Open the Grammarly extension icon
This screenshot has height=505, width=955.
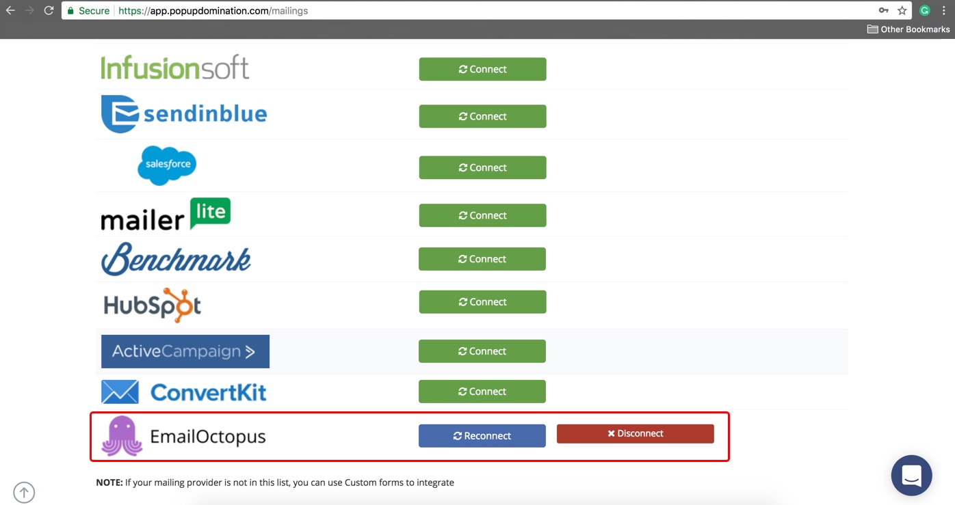[925, 10]
